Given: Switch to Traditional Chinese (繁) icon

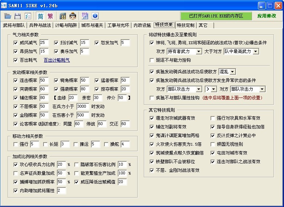Looking at the screenshot, I should [x=50, y=16].
